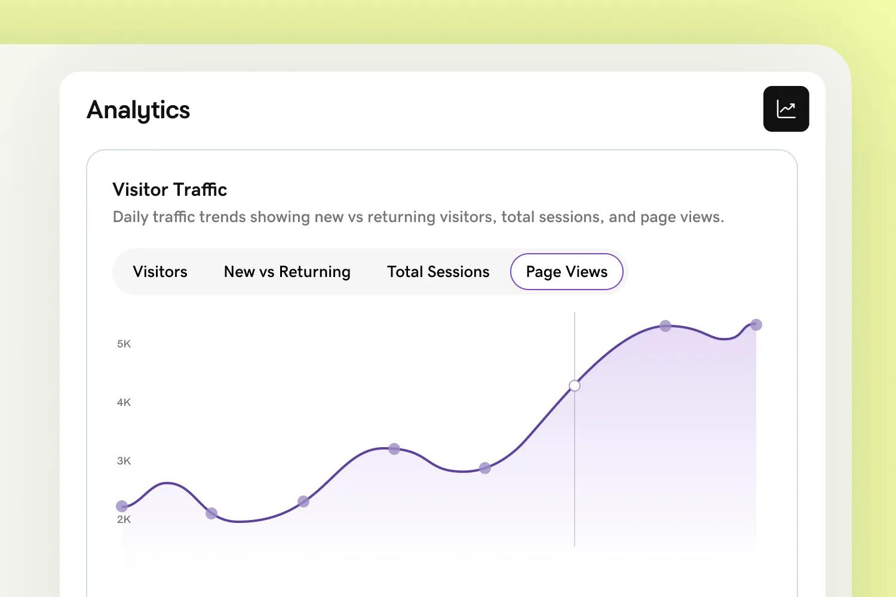The image size is (896, 597).
Task: Click the last data point on the line
Action: [756, 325]
